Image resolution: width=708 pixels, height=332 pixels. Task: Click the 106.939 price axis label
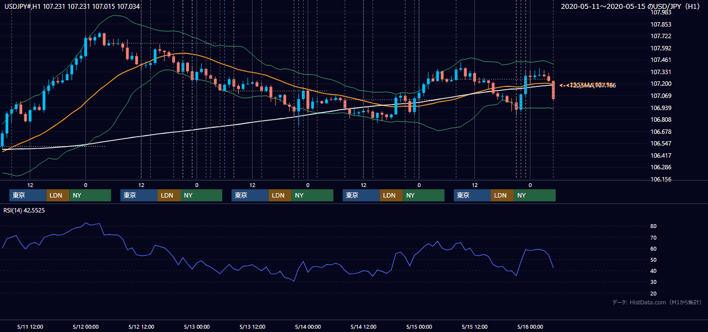click(x=660, y=108)
